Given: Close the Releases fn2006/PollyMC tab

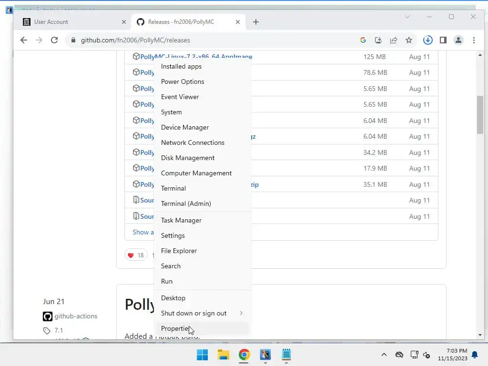Looking at the screenshot, I should tap(238, 22).
